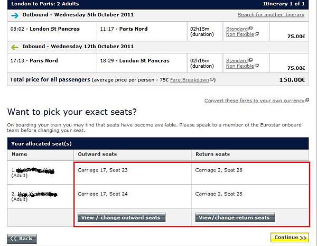Image resolution: width=317 pixels, height=246 pixels.
Task: Open the outbound Standard fare link
Action: point(236,28)
